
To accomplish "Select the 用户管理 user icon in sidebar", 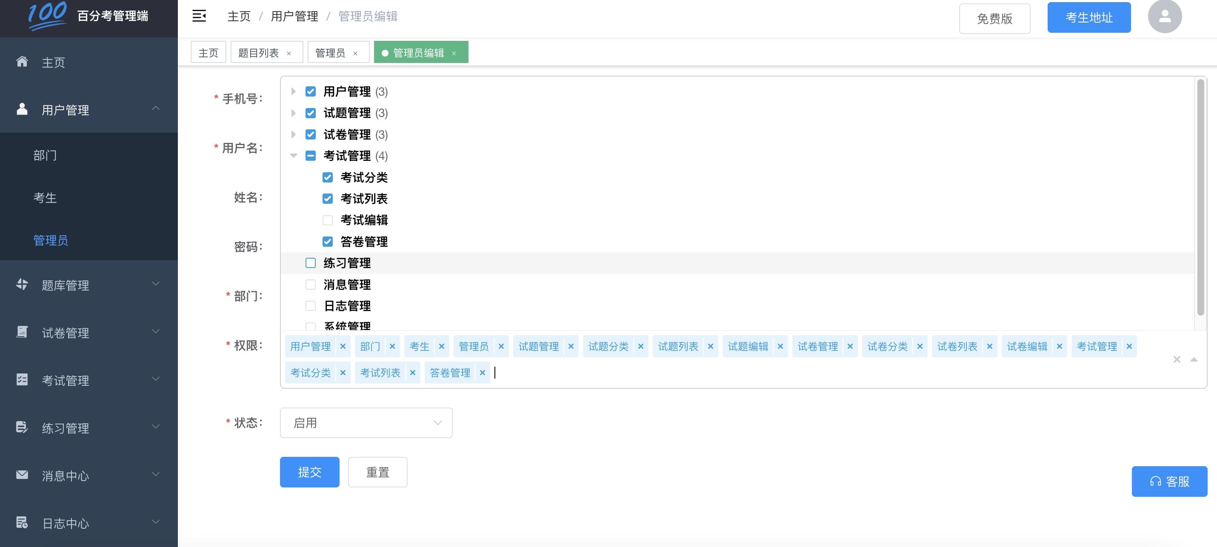I will [x=21, y=108].
